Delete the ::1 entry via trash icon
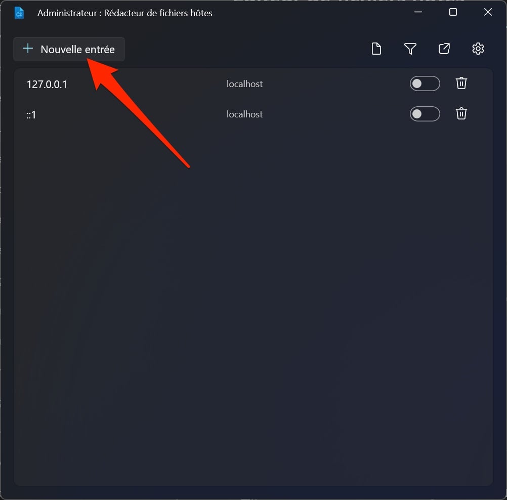The image size is (507, 500). (461, 114)
